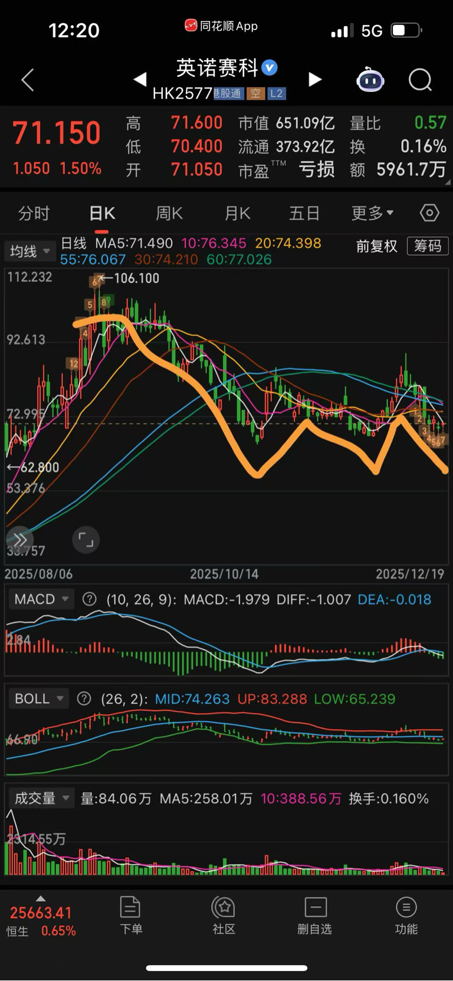
Task: Open 成交量 indicator dropdown
Action: pos(41,799)
